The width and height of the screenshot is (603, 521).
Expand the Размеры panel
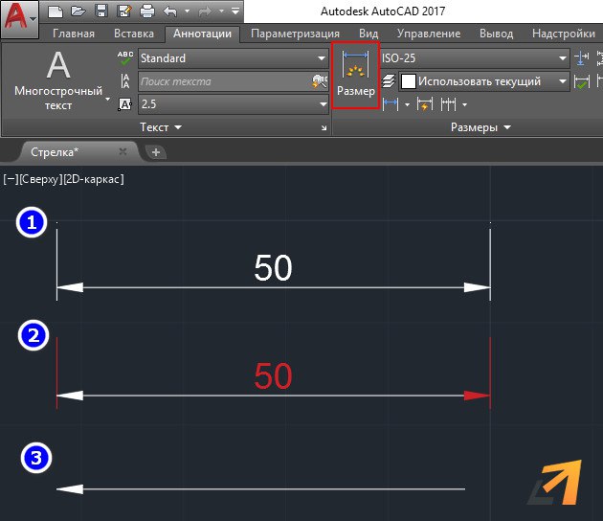click(x=480, y=127)
